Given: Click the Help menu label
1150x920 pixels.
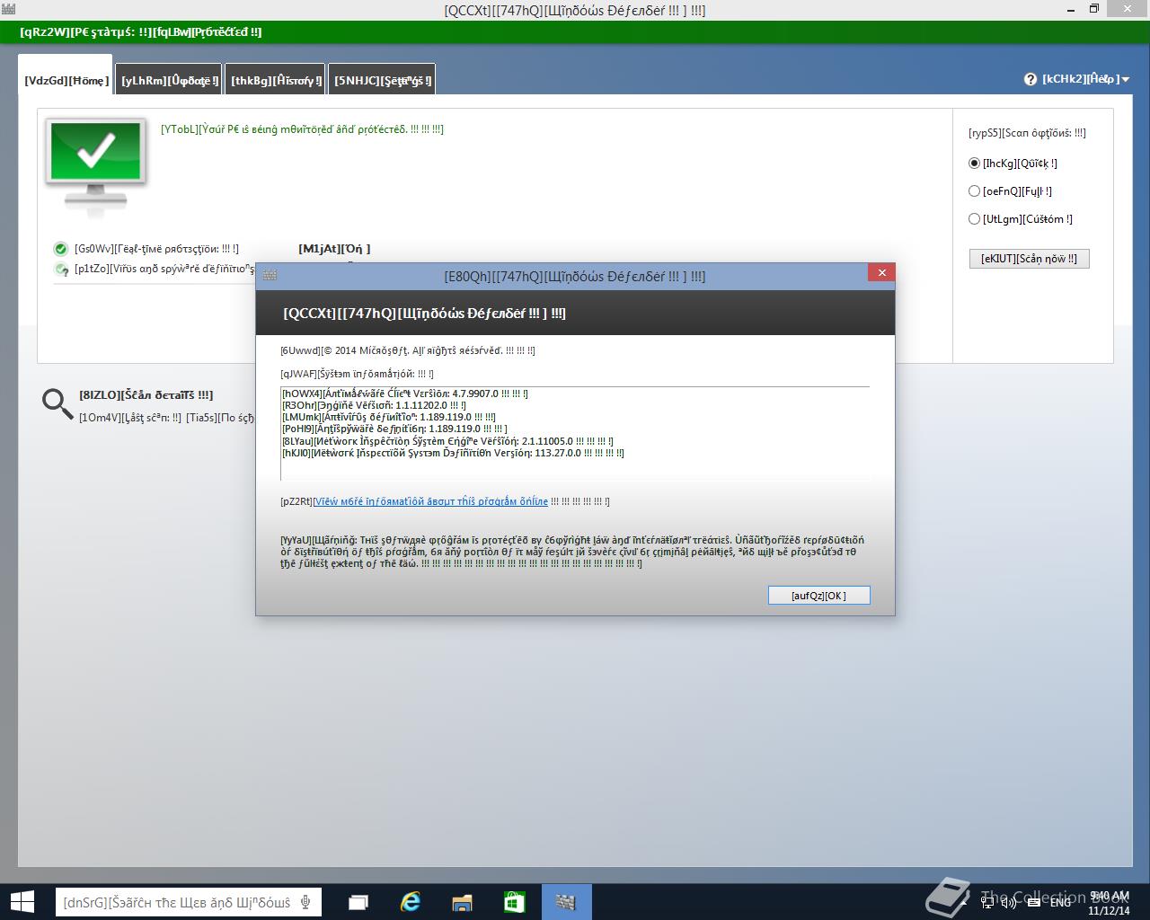Looking at the screenshot, I should 1081,79.
